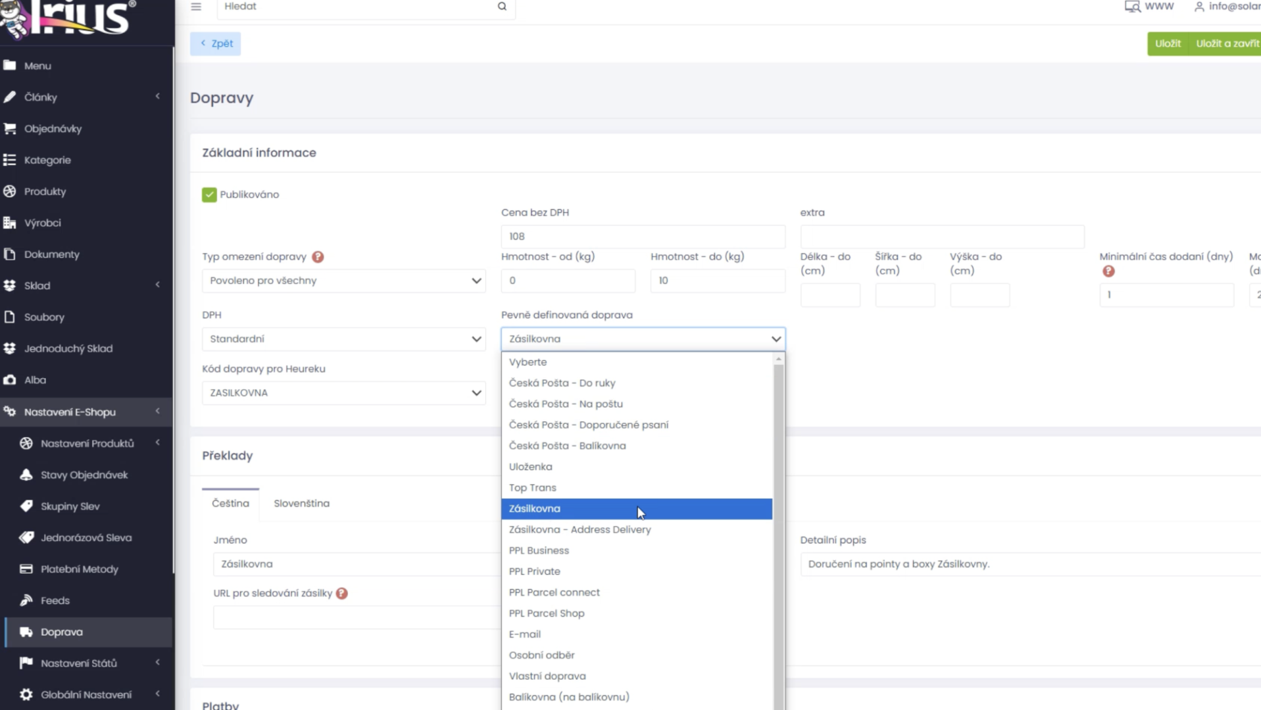Click the Globální Nastavení gear icon

pyautogui.click(x=26, y=694)
